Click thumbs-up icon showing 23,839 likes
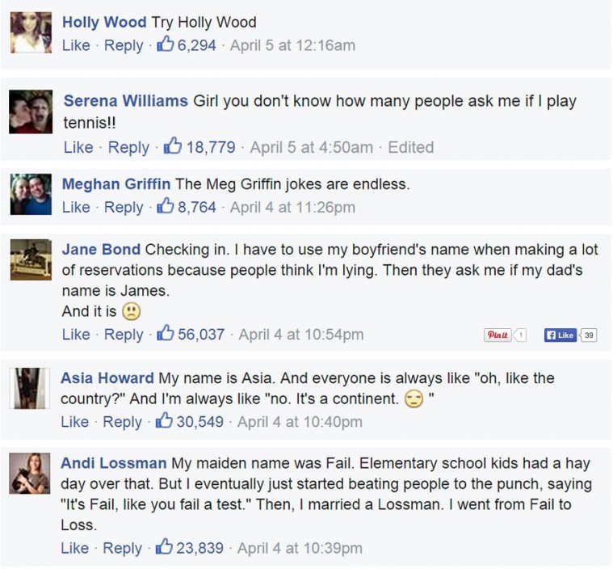Viewport: 613px width, 569px height. [165, 547]
